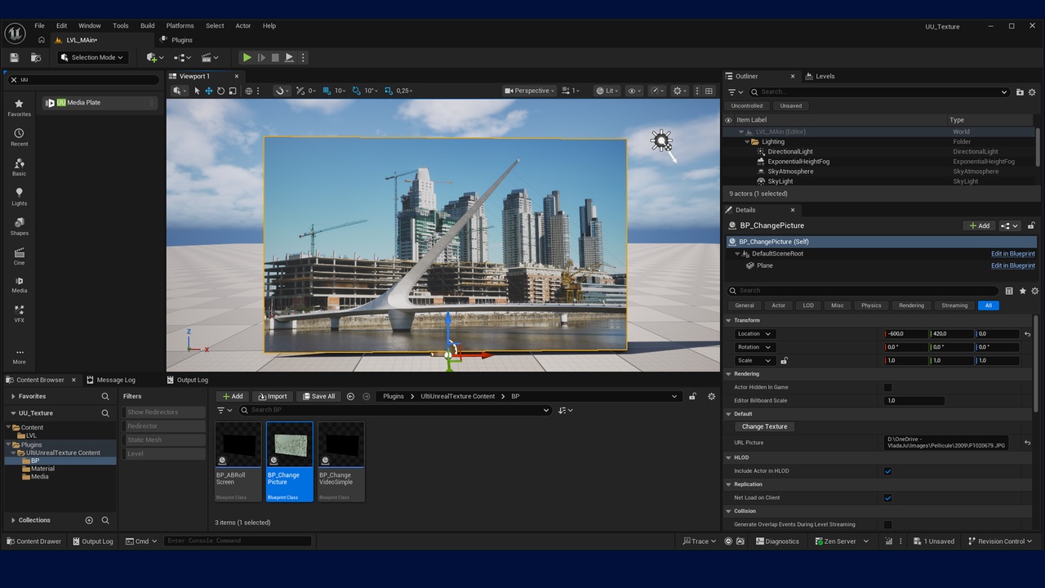Uncheck Net Load on Client checkbox
This screenshot has height=588, width=1045.
tap(887, 497)
